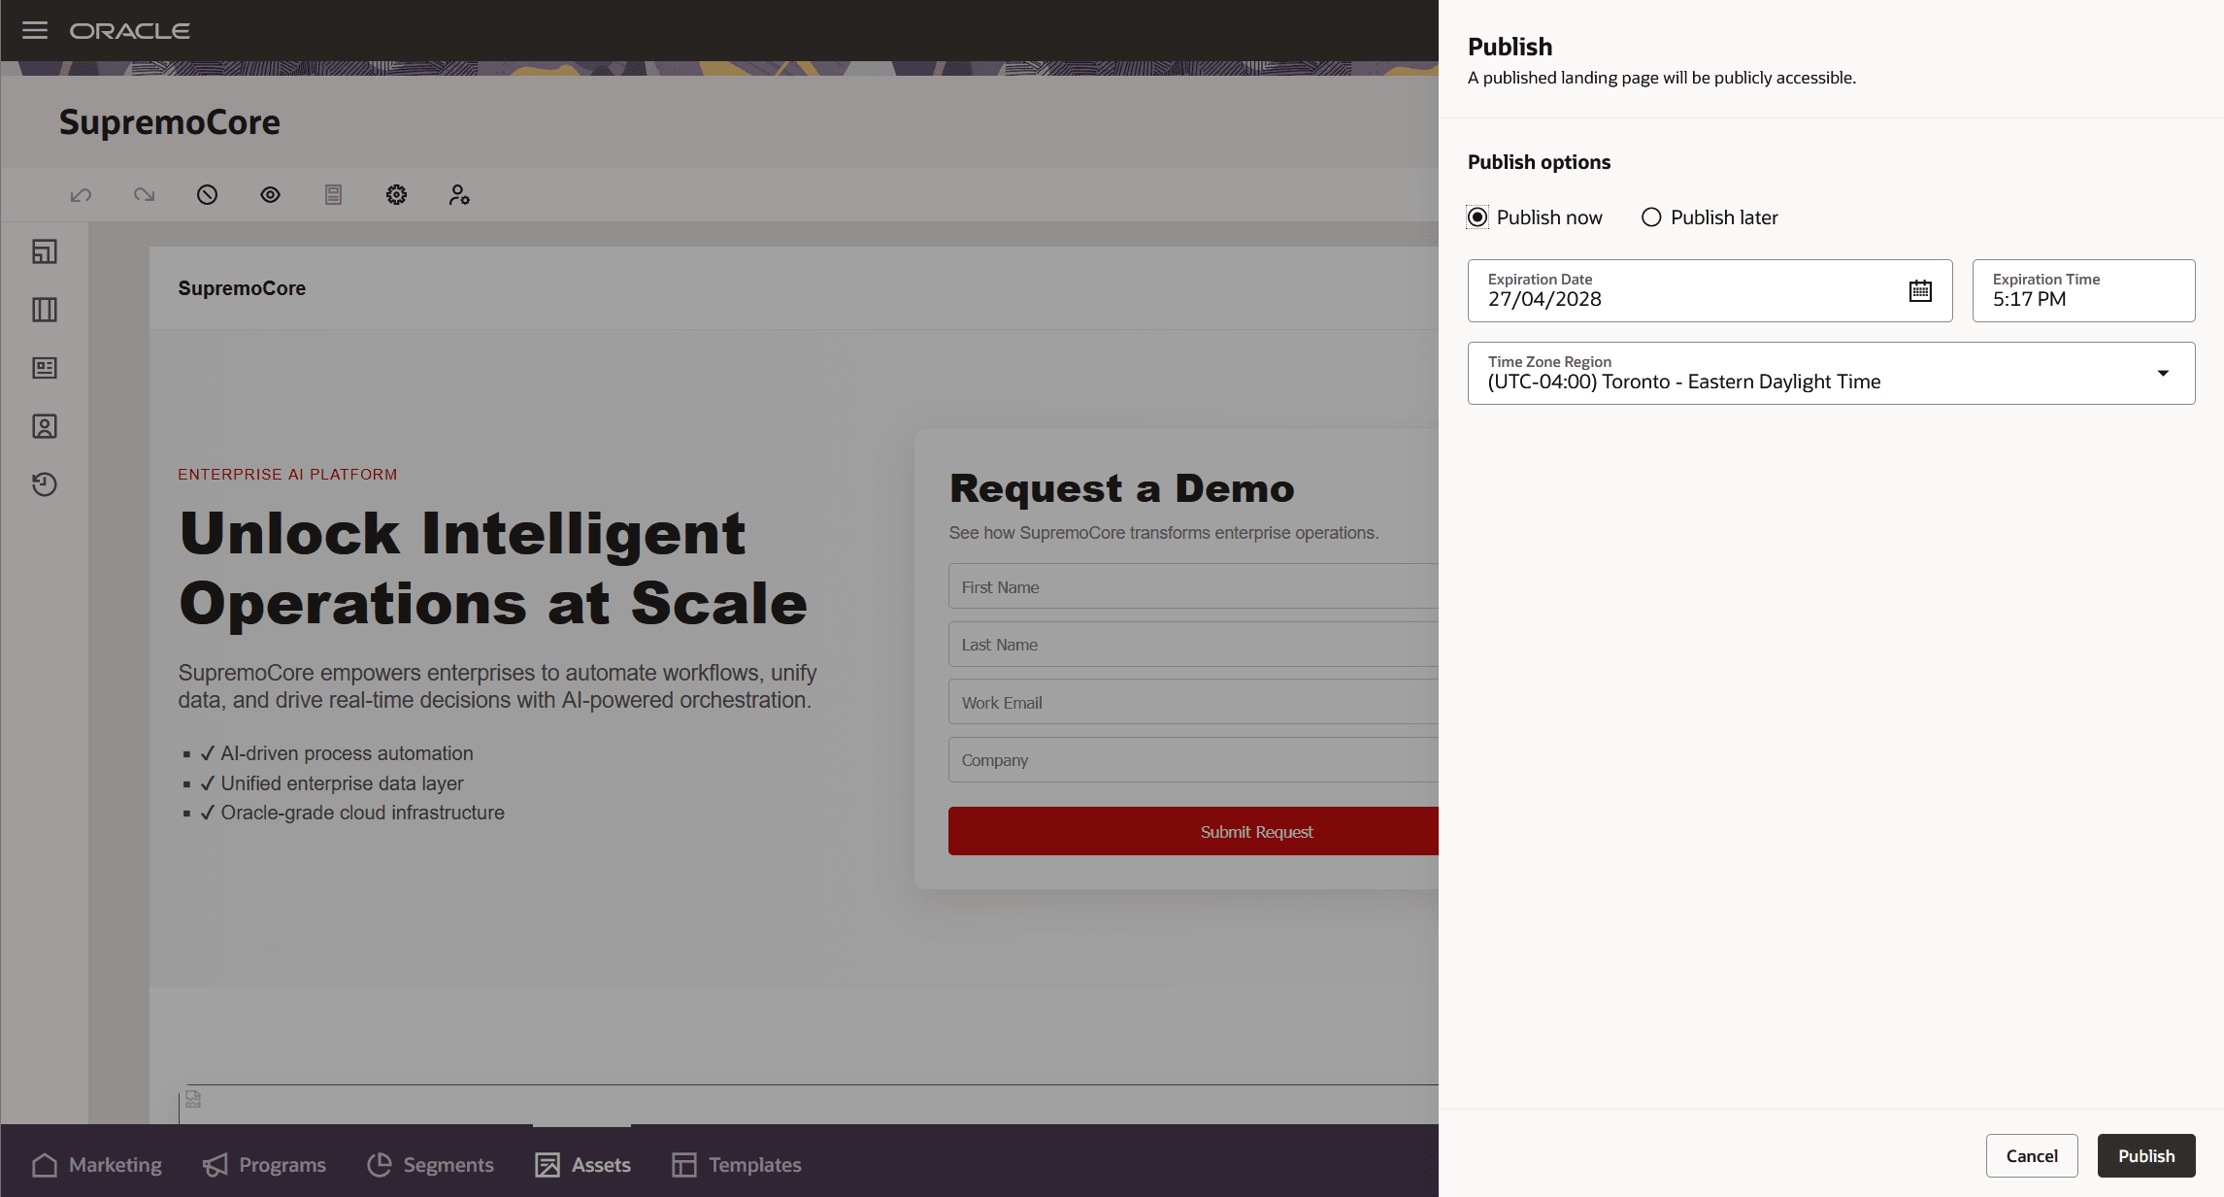Go to the Programs tab
Viewport: 2224px width, 1197px height.
[x=264, y=1165]
